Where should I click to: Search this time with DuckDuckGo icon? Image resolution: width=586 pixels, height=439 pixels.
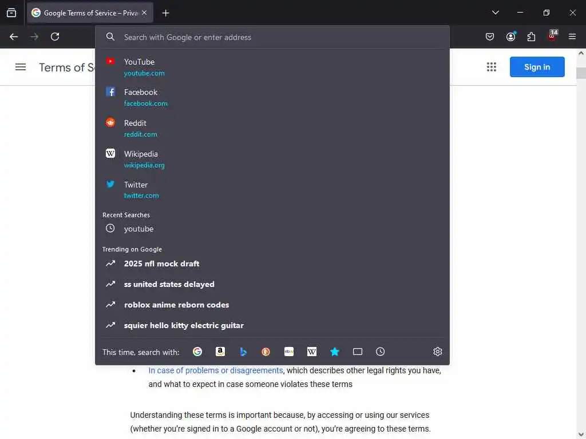(x=266, y=352)
